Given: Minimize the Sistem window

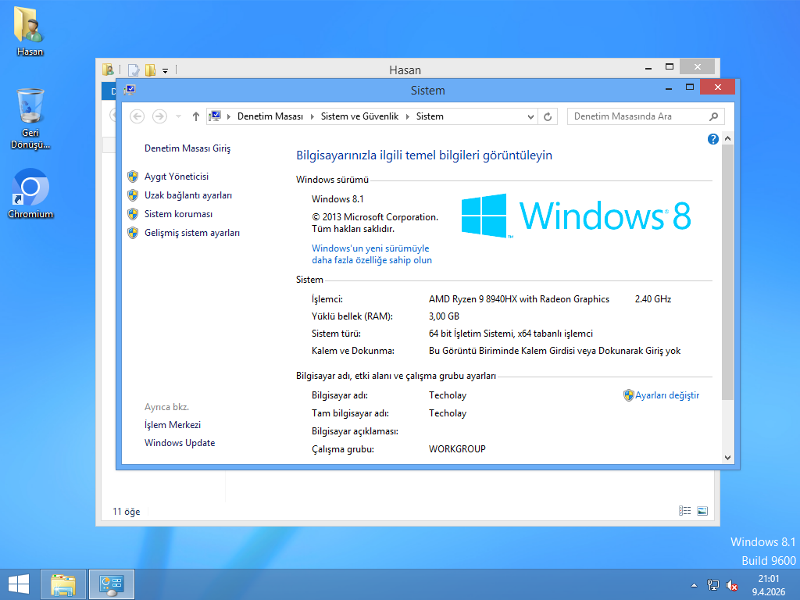Looking at the screenshot, I should (x=669, y=88).
